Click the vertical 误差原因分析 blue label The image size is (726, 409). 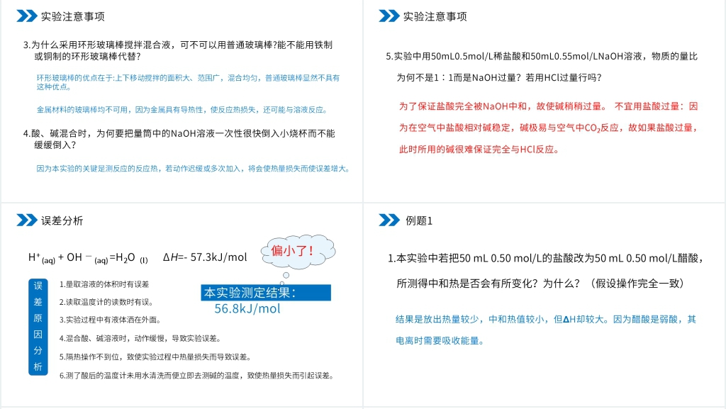(38, 327)
